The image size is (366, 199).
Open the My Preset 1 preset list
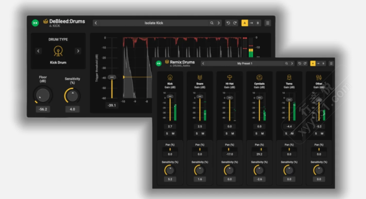coord(245,63)
